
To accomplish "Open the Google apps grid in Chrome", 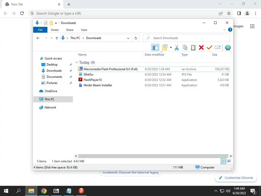I will tap(252, 26).
